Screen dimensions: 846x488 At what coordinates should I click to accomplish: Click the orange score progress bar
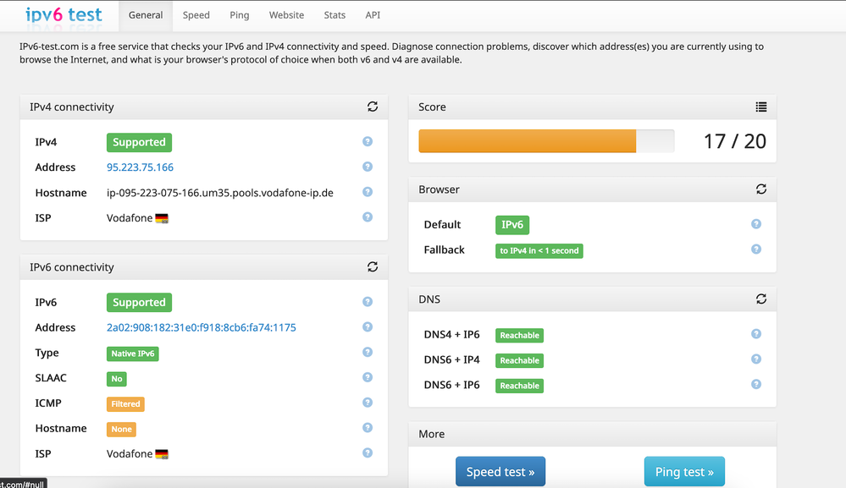527,141
